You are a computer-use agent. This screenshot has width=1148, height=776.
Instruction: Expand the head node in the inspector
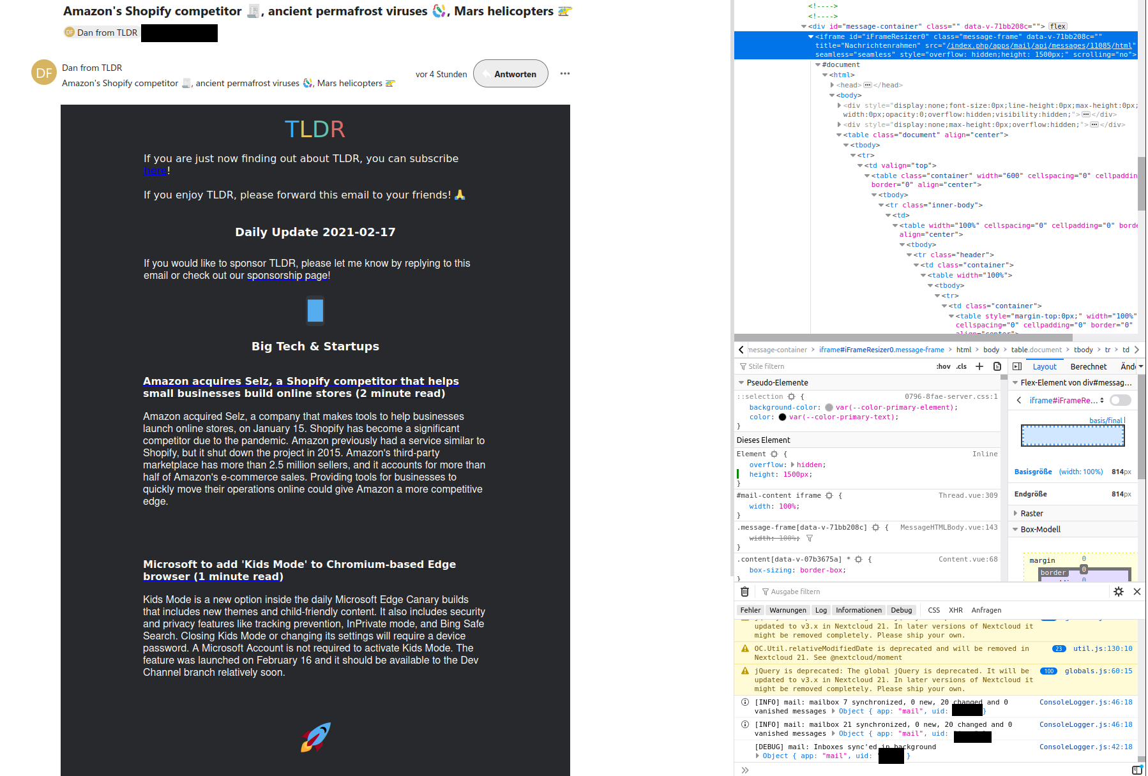(x=833, y=85)
